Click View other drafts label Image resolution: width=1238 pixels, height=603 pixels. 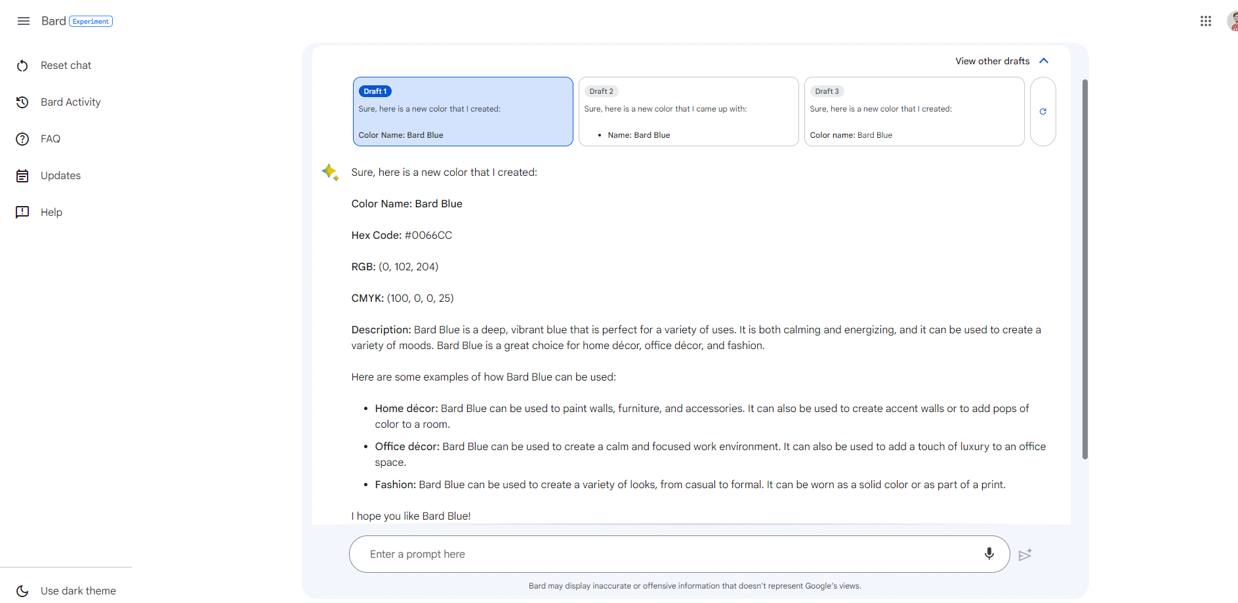point(993,61)
